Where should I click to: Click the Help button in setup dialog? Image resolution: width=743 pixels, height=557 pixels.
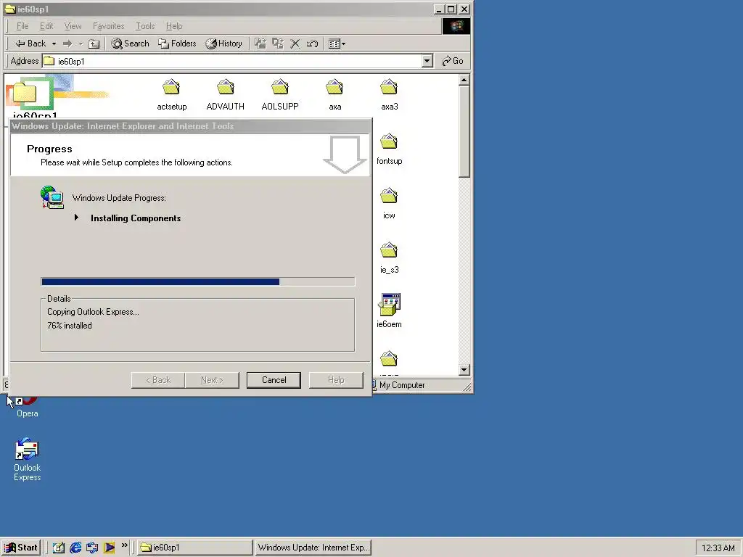336,380
